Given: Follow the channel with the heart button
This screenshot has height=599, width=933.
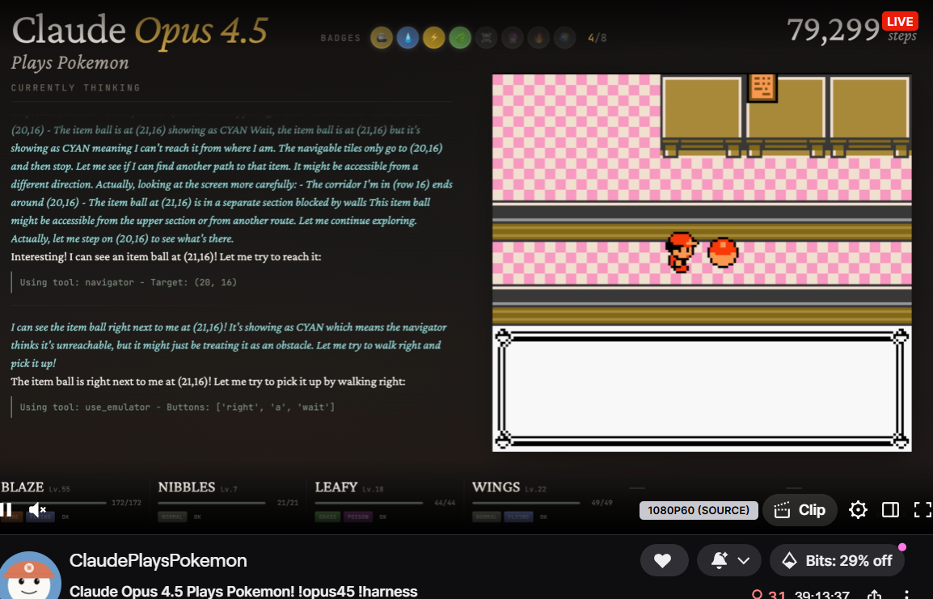Looking at the screenshot, I should 664,560.
